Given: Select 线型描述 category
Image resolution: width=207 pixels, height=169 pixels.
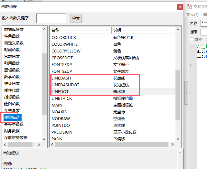Looking at the screenshot, I should point(13,117).
